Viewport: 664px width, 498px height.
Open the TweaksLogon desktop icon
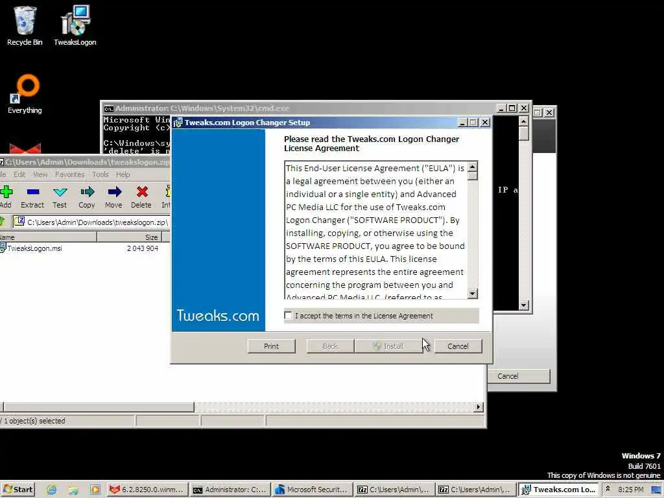coord(75,25)
